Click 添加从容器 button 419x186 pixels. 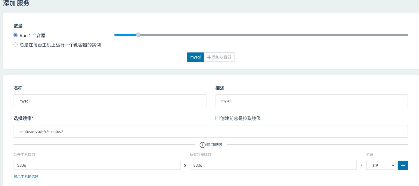click(x=219, y=57)
